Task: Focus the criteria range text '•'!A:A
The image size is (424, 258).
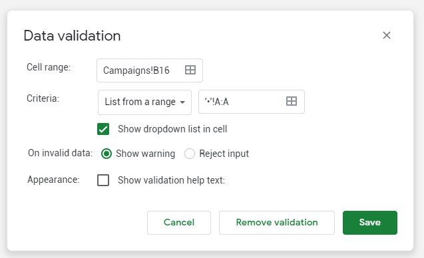Action: tap(216, 102)
